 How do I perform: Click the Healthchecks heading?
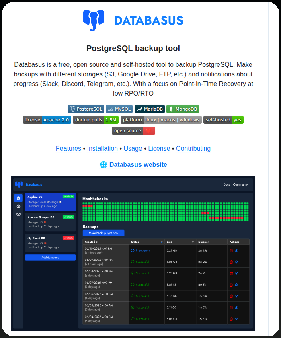point(95,199)
